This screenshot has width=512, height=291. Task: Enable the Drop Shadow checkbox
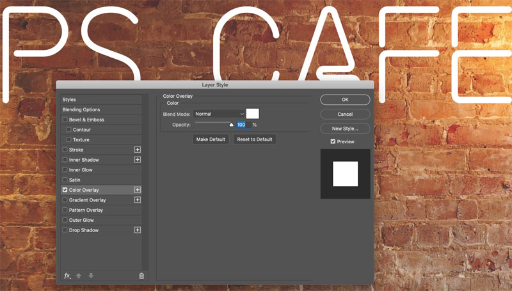(x=65, y=230)
